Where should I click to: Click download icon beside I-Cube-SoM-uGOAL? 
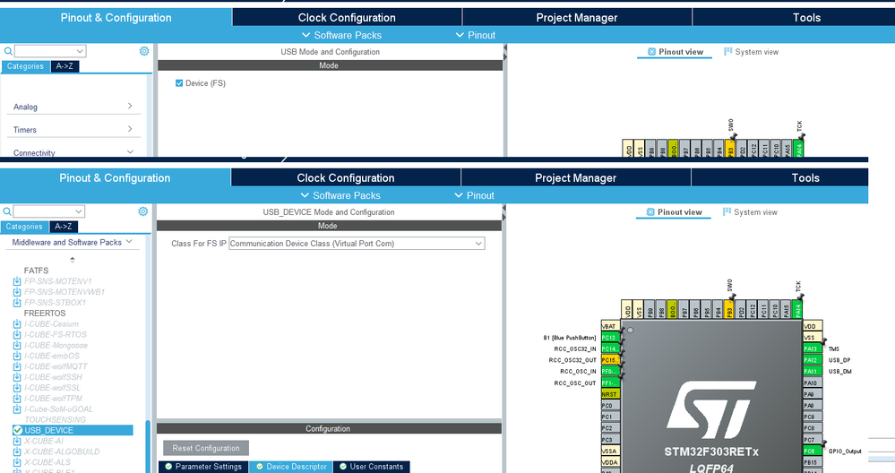(x=17, y=409)
